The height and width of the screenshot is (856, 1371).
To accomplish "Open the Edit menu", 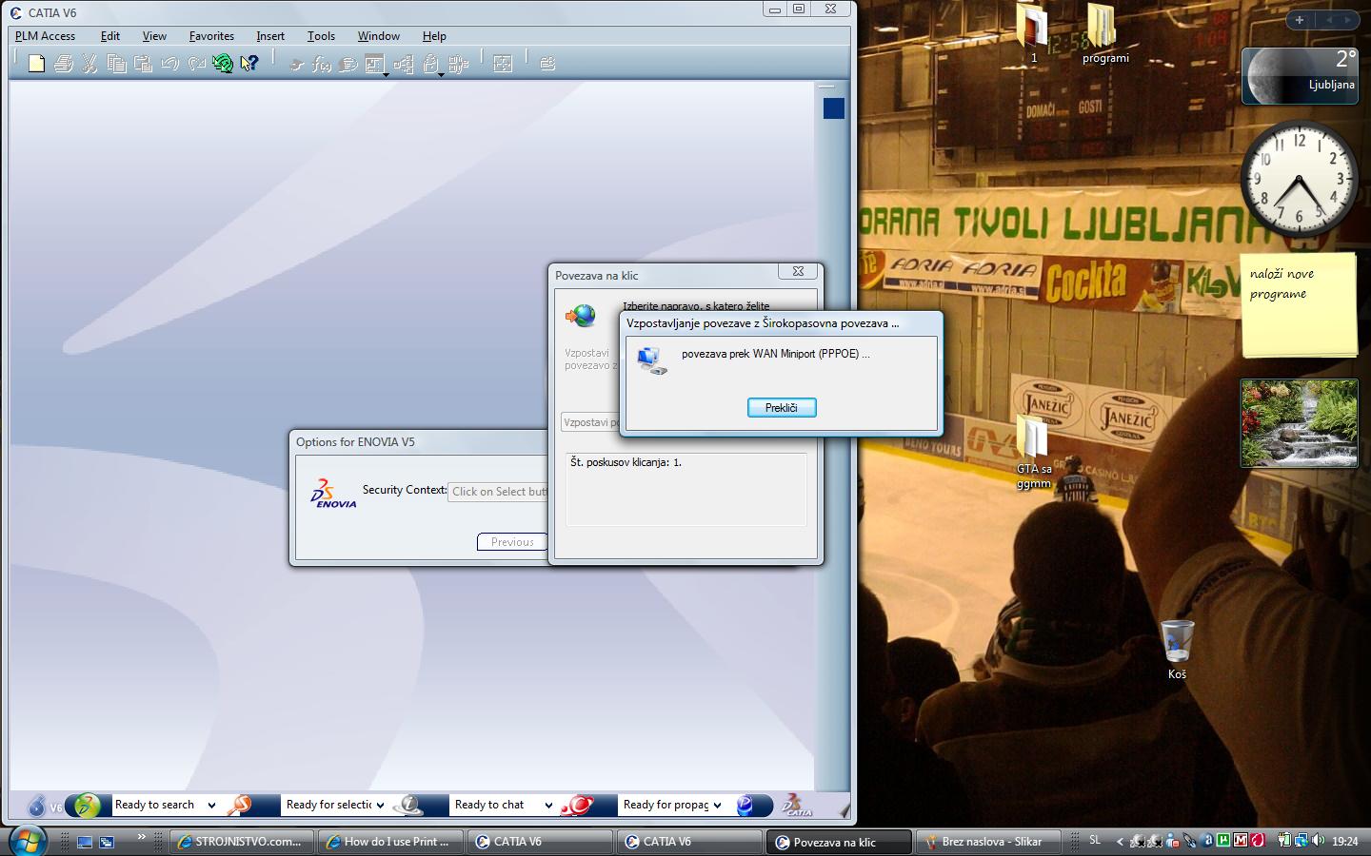I will click(110, 36).
